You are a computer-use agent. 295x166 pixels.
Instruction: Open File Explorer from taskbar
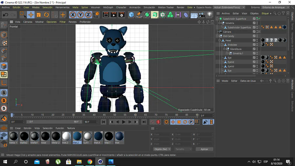[79, 162]
